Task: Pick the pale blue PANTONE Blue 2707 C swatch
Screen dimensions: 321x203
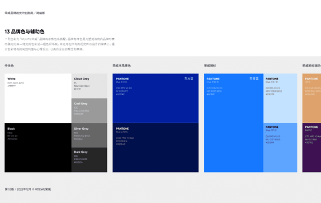Action: click(280, 98)
